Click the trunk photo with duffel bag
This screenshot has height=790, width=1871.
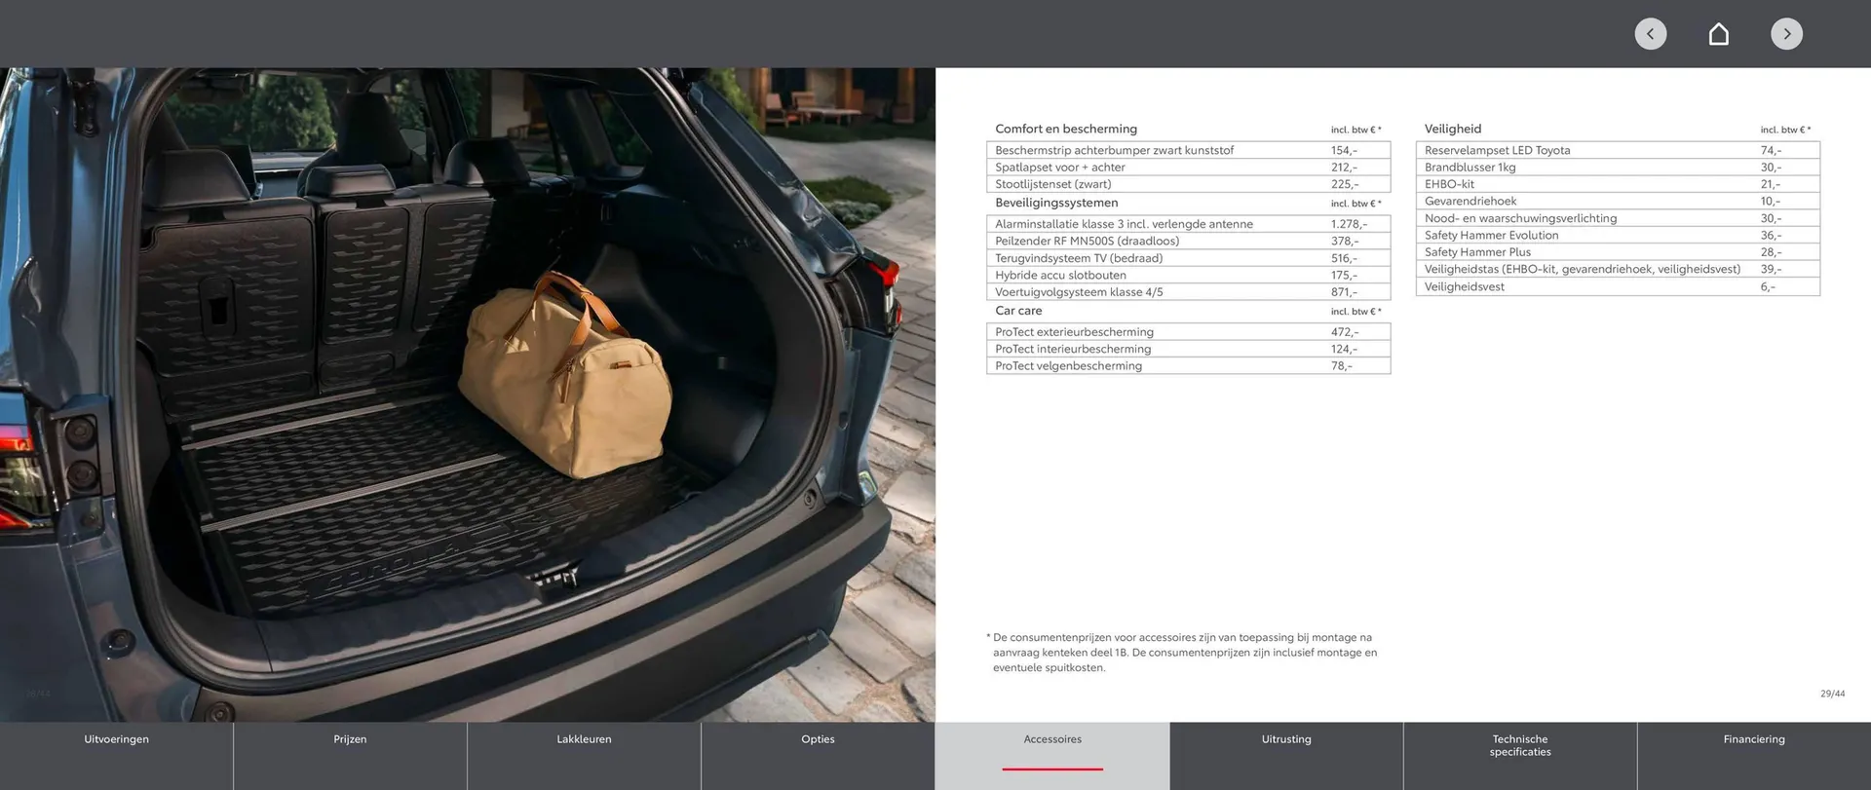click(468, 395)
